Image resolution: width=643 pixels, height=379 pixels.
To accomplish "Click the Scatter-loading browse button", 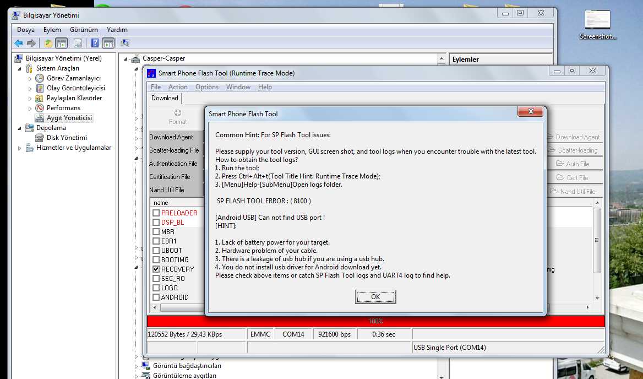I will (574, 150).
